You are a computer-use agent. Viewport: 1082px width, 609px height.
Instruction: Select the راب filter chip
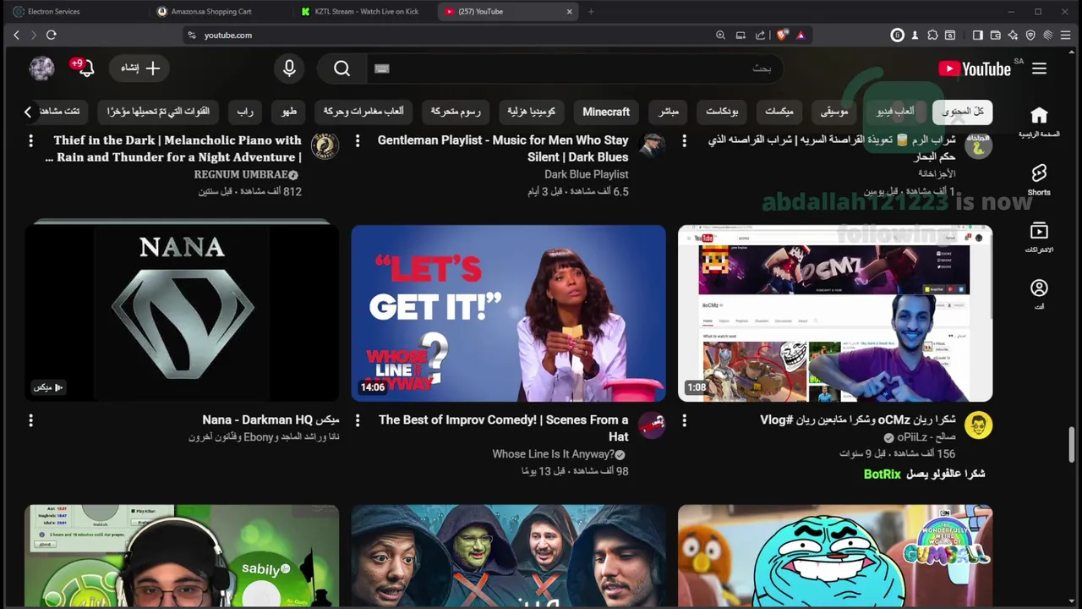point(245,112)
